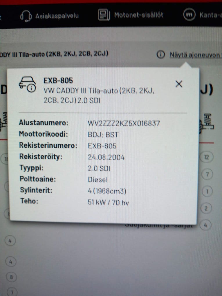Select the Rekisterinumero value EXB-805
222x296 pixels.
click(102, 146)
